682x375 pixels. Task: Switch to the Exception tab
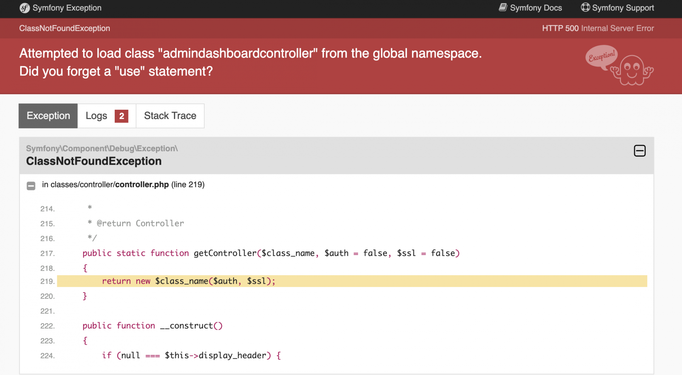[x=48, y=116]
